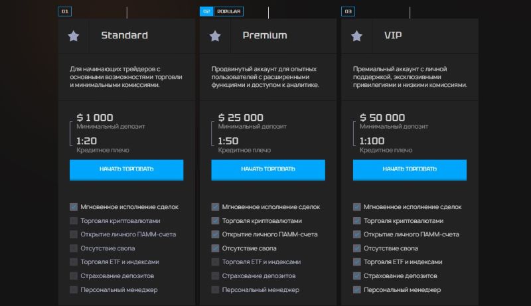Click the star icon beside Premium
The width and height of the screenshot is (531, 306).
pyautogui.click(x=215, y=36)
